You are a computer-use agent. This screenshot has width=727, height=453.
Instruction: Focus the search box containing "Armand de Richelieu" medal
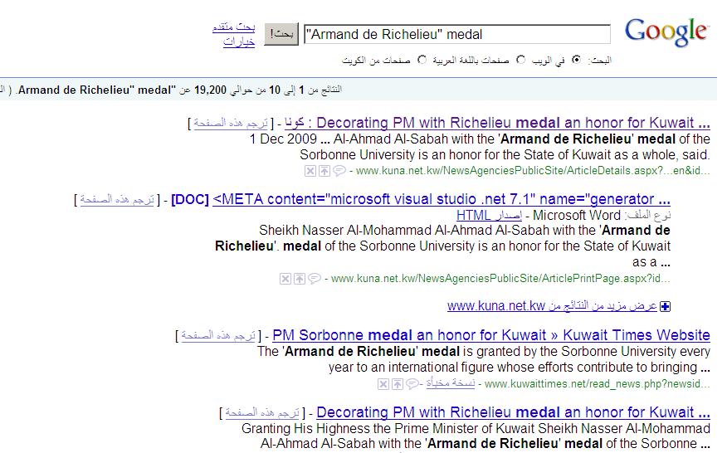coord(457,34)
